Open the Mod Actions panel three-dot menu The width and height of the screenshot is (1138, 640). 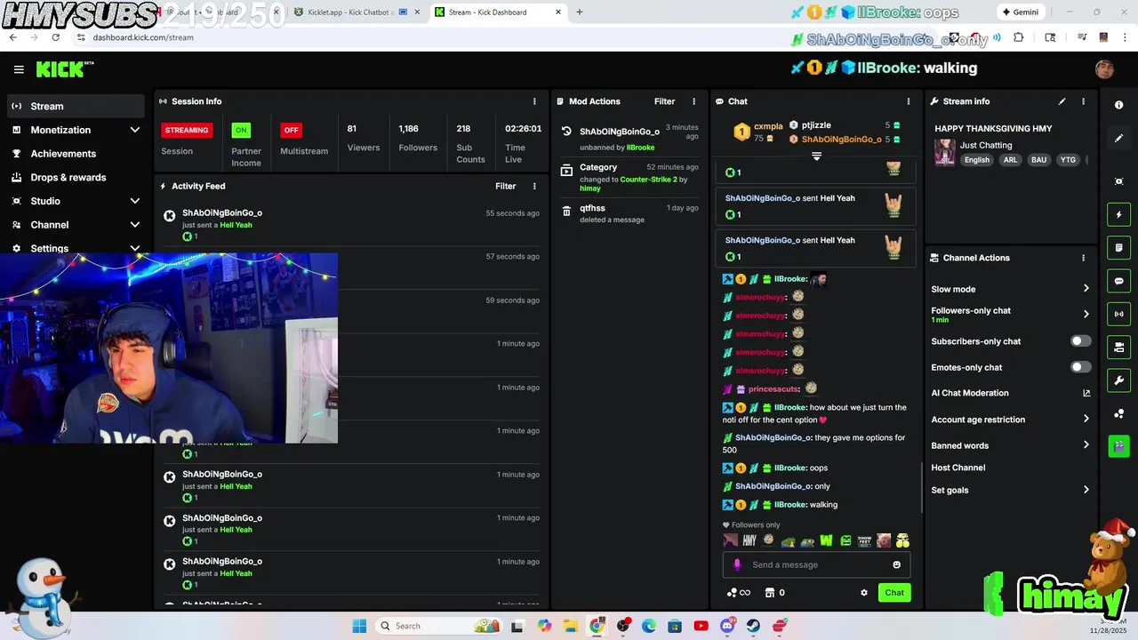tap(694, 101)
